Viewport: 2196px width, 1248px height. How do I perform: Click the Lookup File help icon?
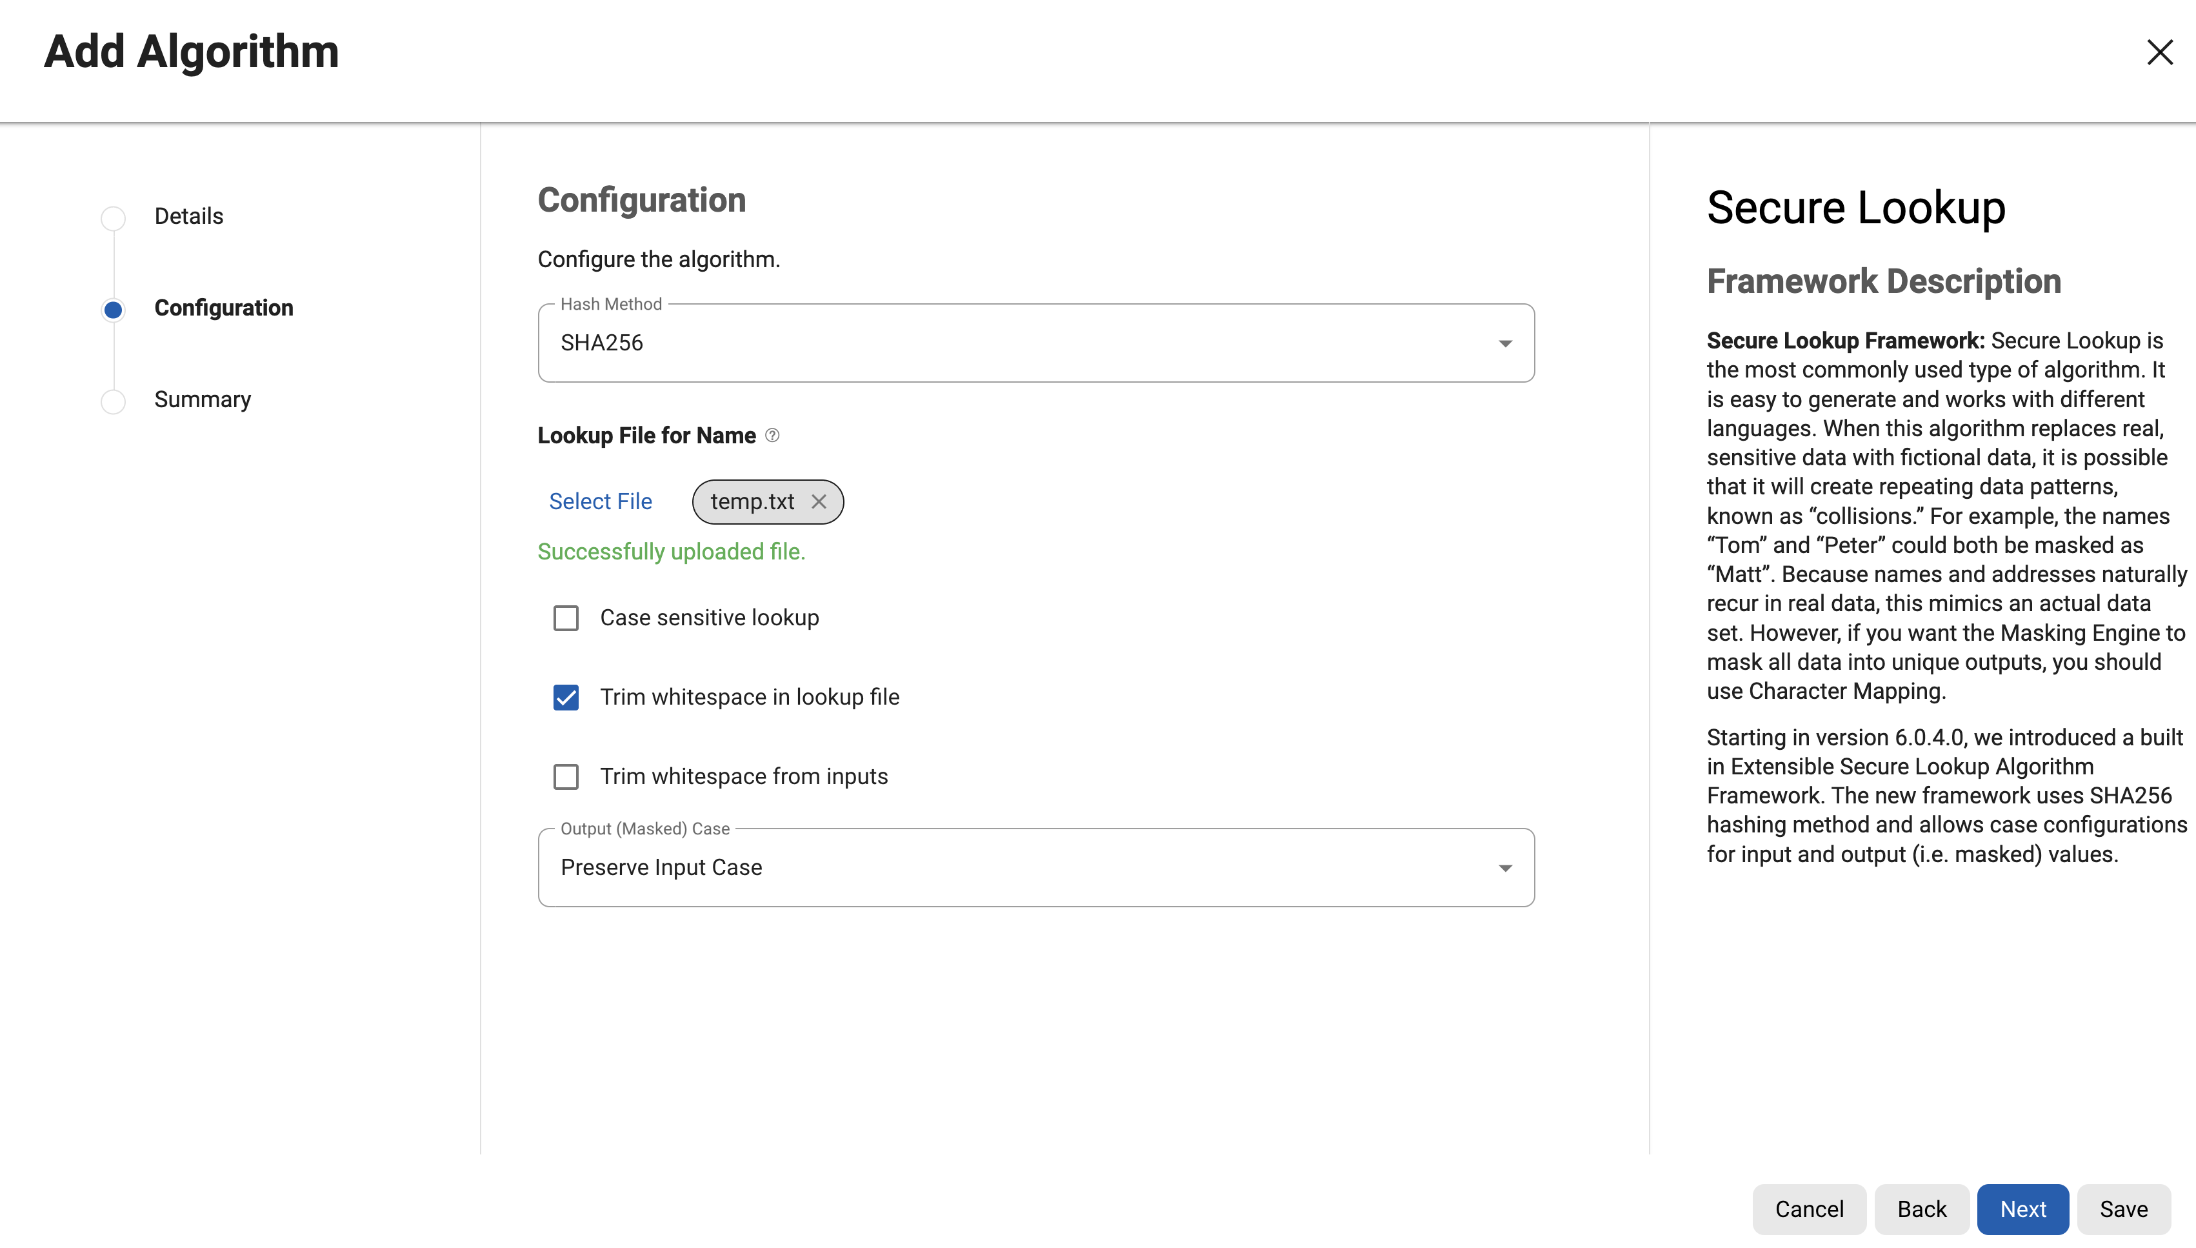(x=772, y=436)
